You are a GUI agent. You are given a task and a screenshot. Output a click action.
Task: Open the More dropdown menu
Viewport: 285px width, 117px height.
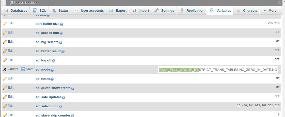coord(270,10)
